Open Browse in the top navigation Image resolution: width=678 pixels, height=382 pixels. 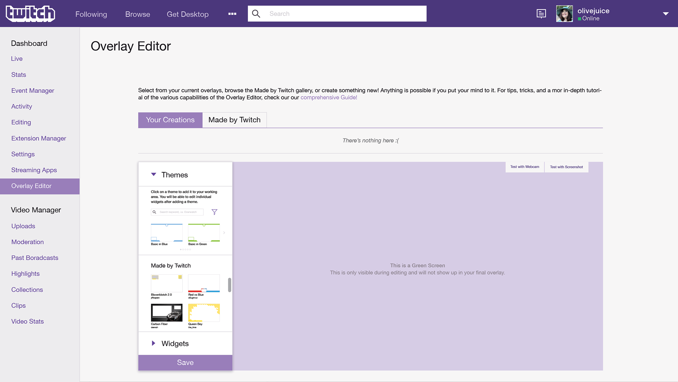coord(138,14)
